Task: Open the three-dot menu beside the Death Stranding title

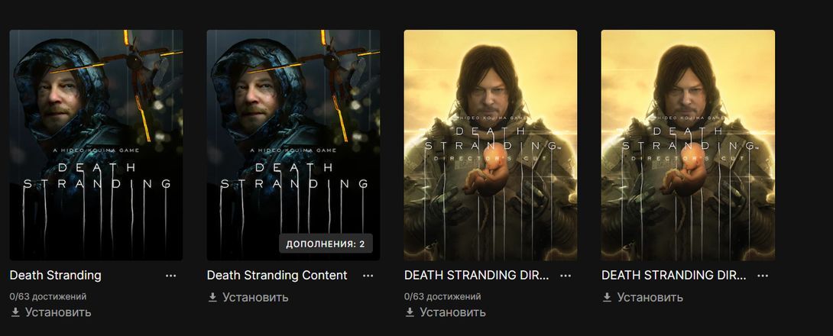Action: 170,276
